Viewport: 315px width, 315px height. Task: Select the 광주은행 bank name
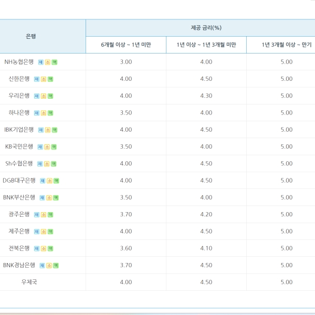click(x=19, y=214)
